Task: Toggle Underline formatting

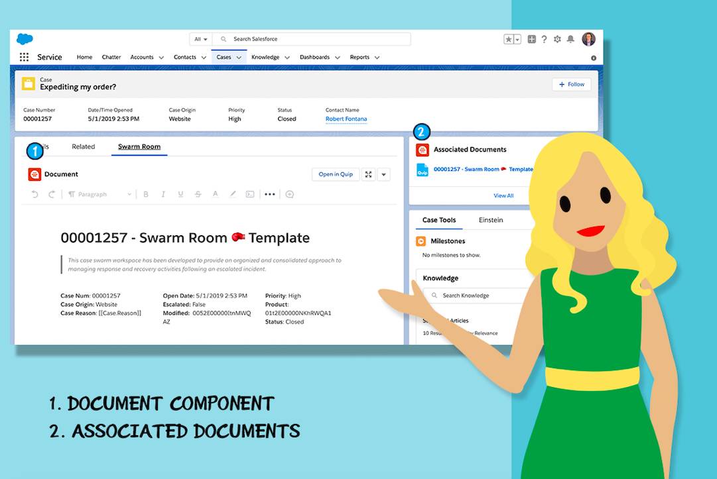Action: click(180, 195)
